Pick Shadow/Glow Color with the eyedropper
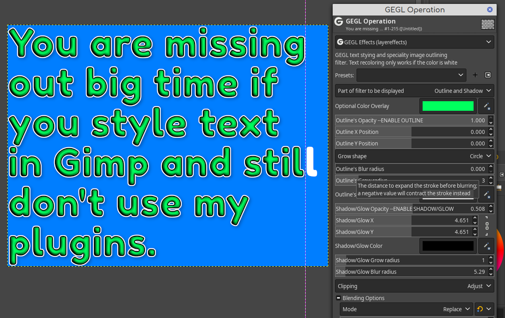 (x=486, y=246)
